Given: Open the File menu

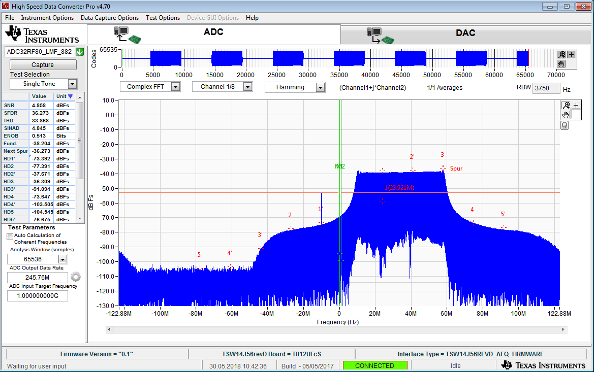Looking at the screenshot, I should click(x=10, y=18).
